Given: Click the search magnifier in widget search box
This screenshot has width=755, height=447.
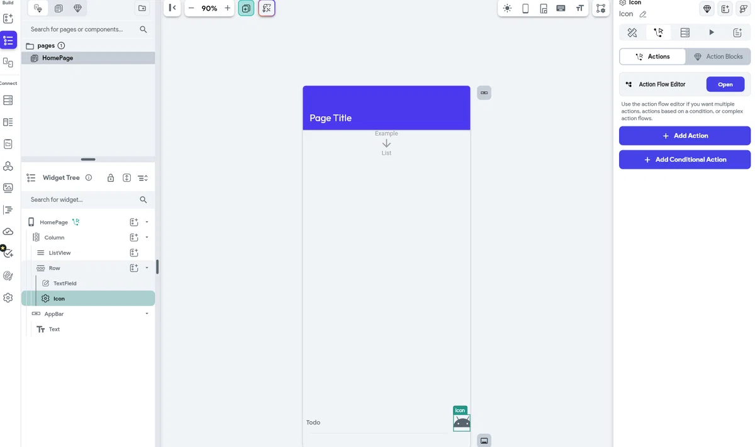Looking at the screenshot, I should point(143,200).
